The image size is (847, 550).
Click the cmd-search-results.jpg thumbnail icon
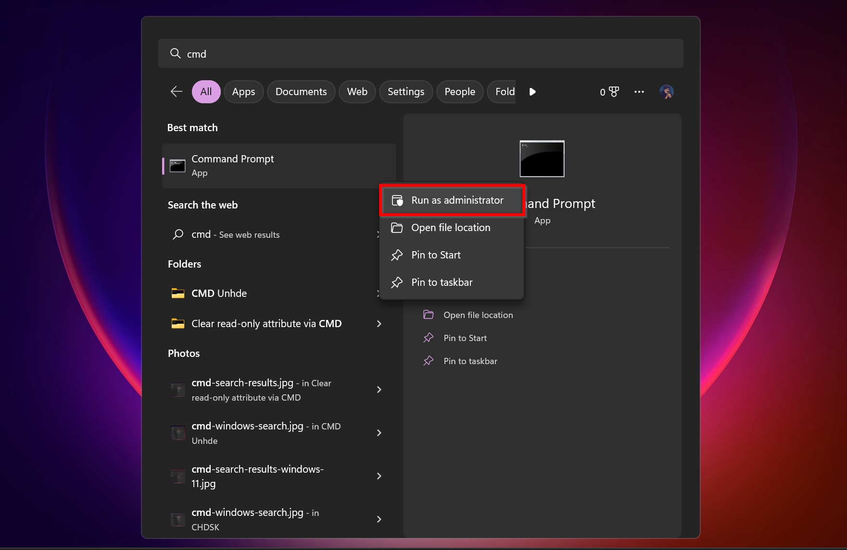pyautogui.click(x=178, y=390)
